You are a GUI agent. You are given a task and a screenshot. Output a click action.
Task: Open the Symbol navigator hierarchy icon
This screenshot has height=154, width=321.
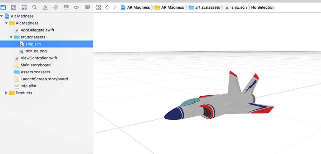[24, 8]
